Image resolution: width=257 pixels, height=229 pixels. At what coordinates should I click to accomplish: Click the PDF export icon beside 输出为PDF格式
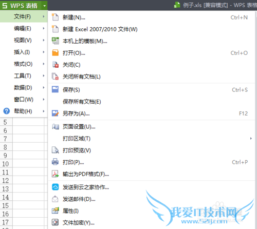(x=55, y=174)
